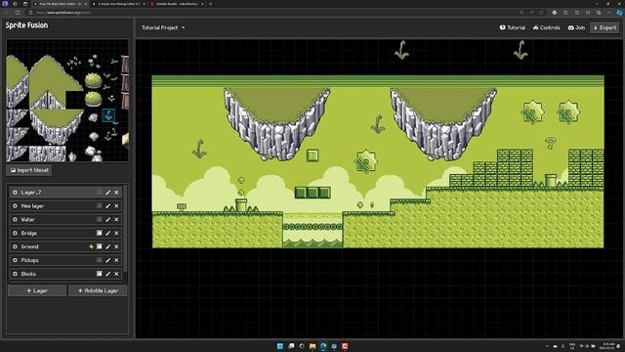The width and height of the screenshot is (625, 352).
Task: Add a new layer with + Layer
Action: (x=37, y=290)
